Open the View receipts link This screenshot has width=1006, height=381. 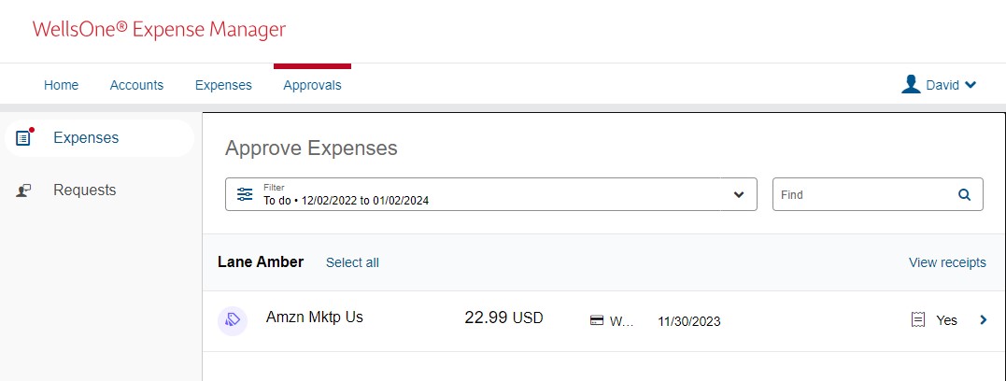pos(947,262)
